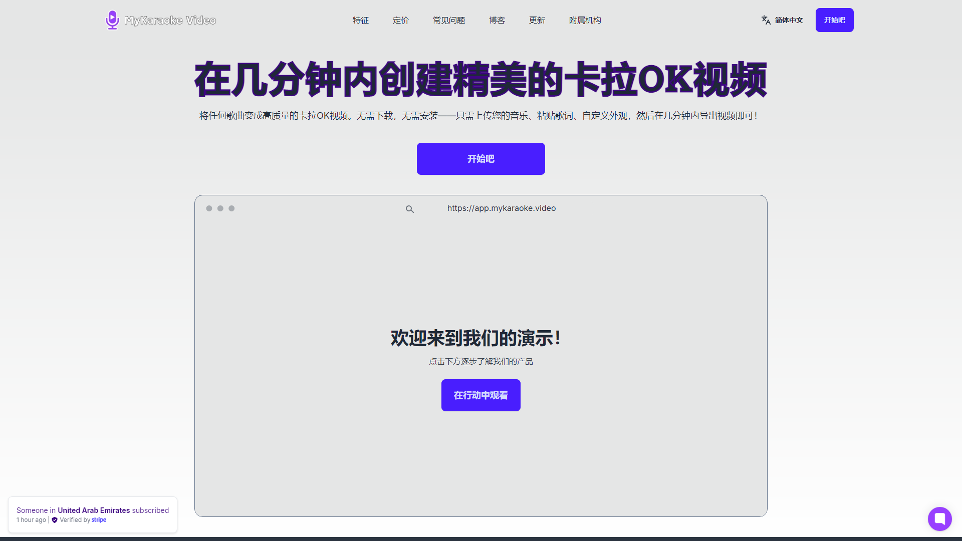This screenshot has height=541, width=962.
Task: Click the Stripe verified shield icon
Action: pyautogui.click(x=55, y=520)
